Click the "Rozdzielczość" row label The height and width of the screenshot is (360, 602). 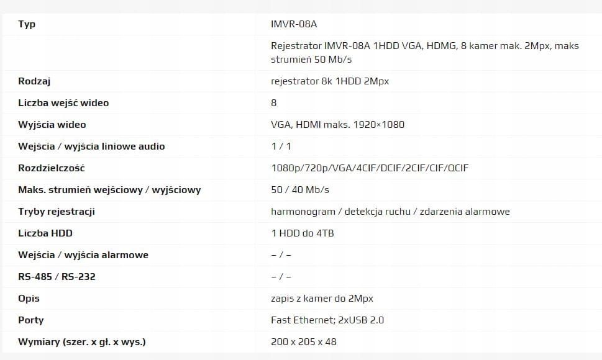[x=52, y=168]
